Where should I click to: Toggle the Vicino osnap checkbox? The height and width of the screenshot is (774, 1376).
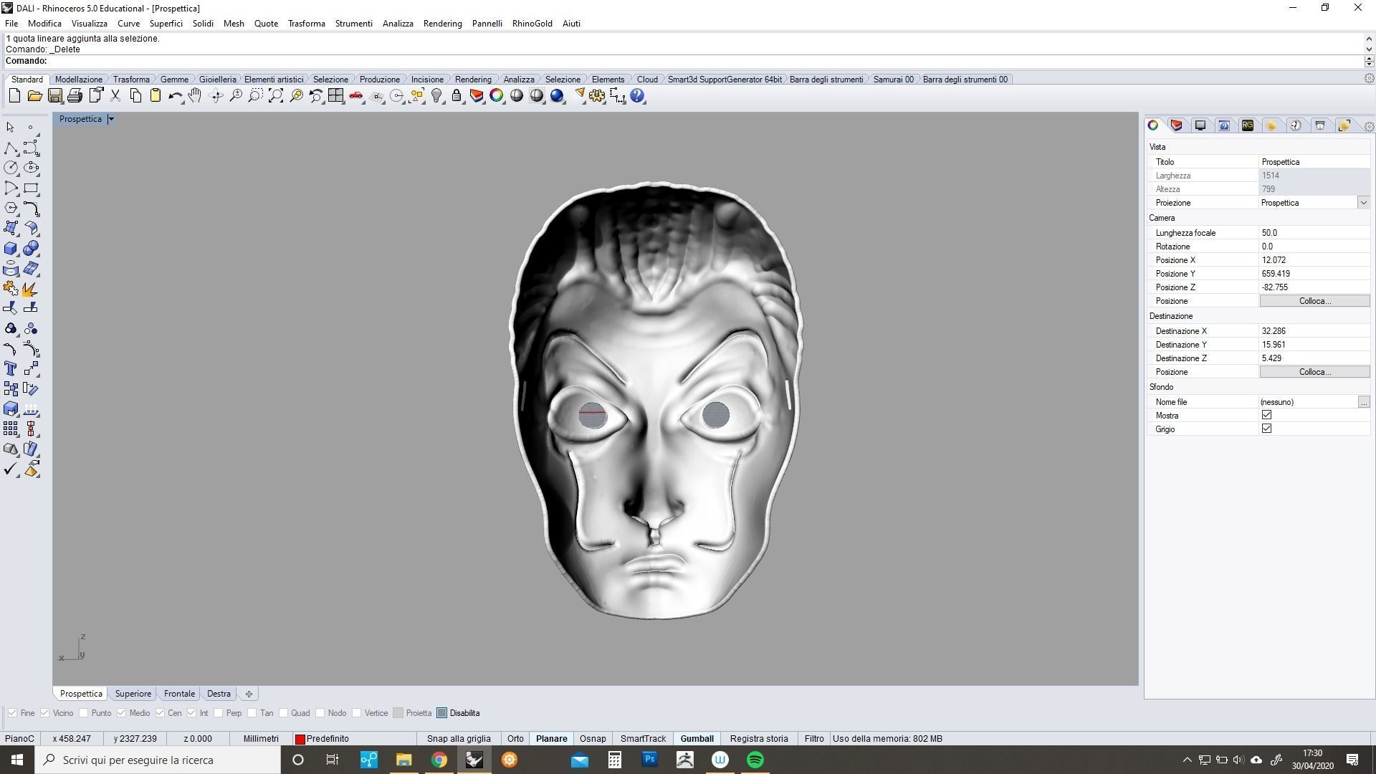44,713
